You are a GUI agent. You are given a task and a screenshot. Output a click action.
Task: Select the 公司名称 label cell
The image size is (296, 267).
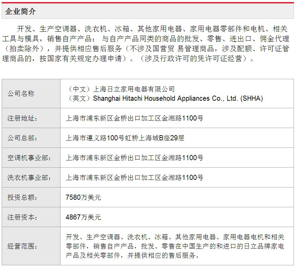pos(31,94)
